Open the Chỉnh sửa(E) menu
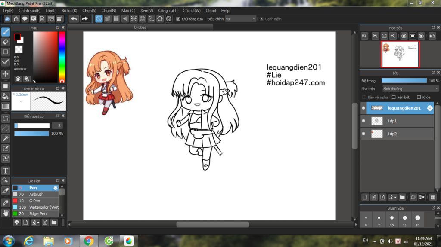 (x=29, y=10)
